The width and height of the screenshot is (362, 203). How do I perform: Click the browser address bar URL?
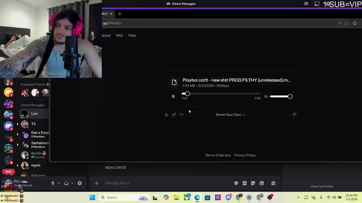point(111,23)
